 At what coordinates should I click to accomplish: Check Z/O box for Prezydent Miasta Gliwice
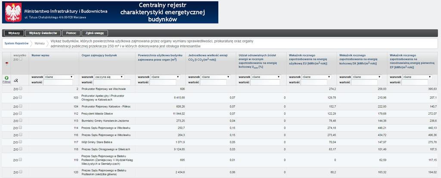21,113
